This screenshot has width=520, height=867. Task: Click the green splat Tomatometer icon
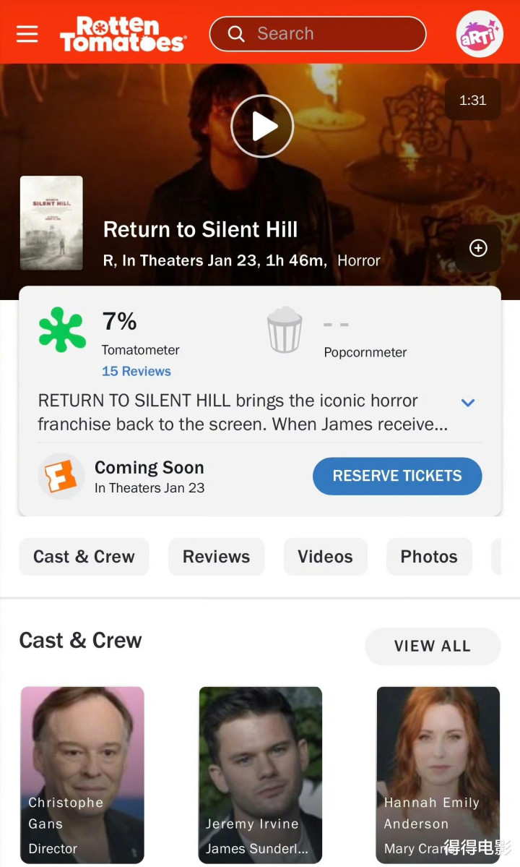point(62,330)
